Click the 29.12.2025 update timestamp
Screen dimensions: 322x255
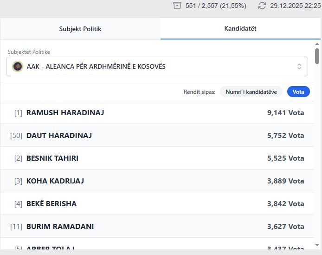pos(296,6)
